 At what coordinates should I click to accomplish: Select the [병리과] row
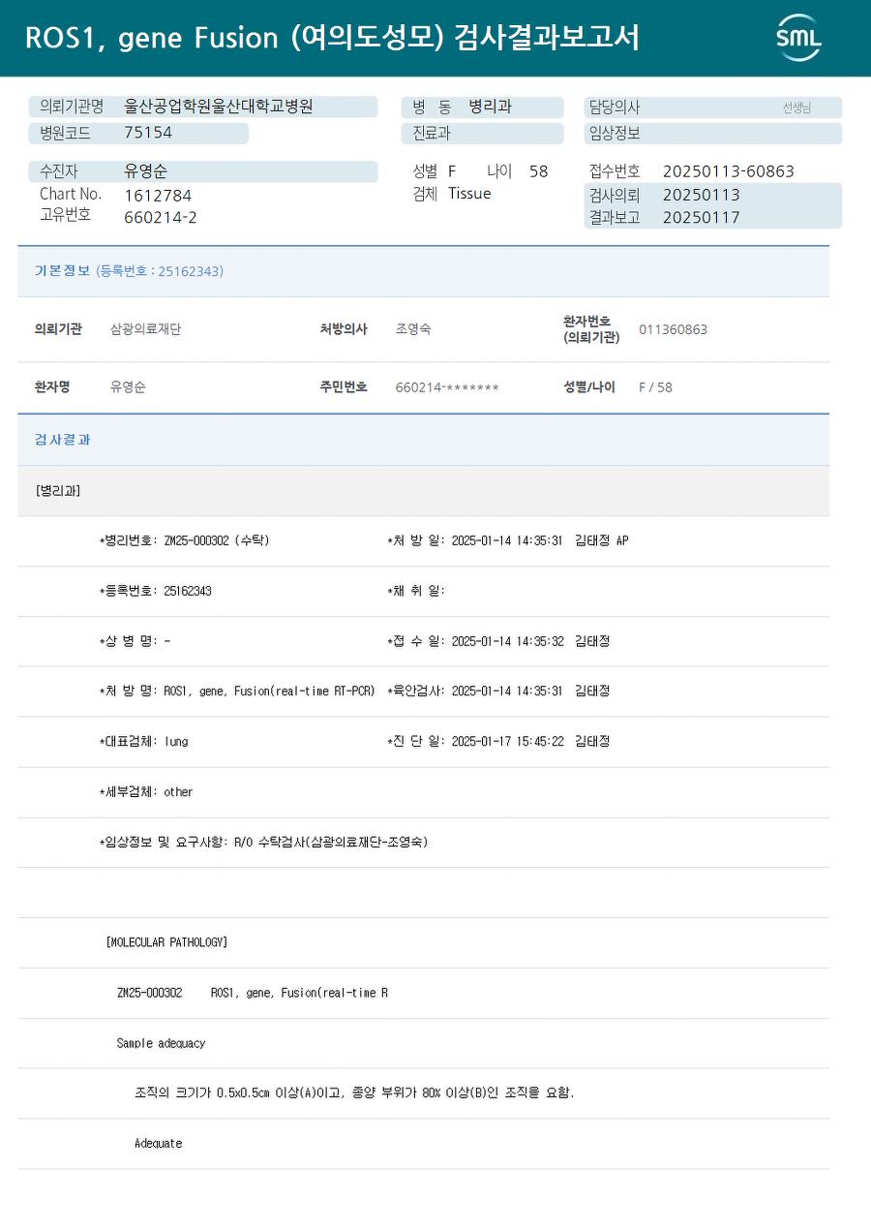pyautogui.click(x=423, y=490)
